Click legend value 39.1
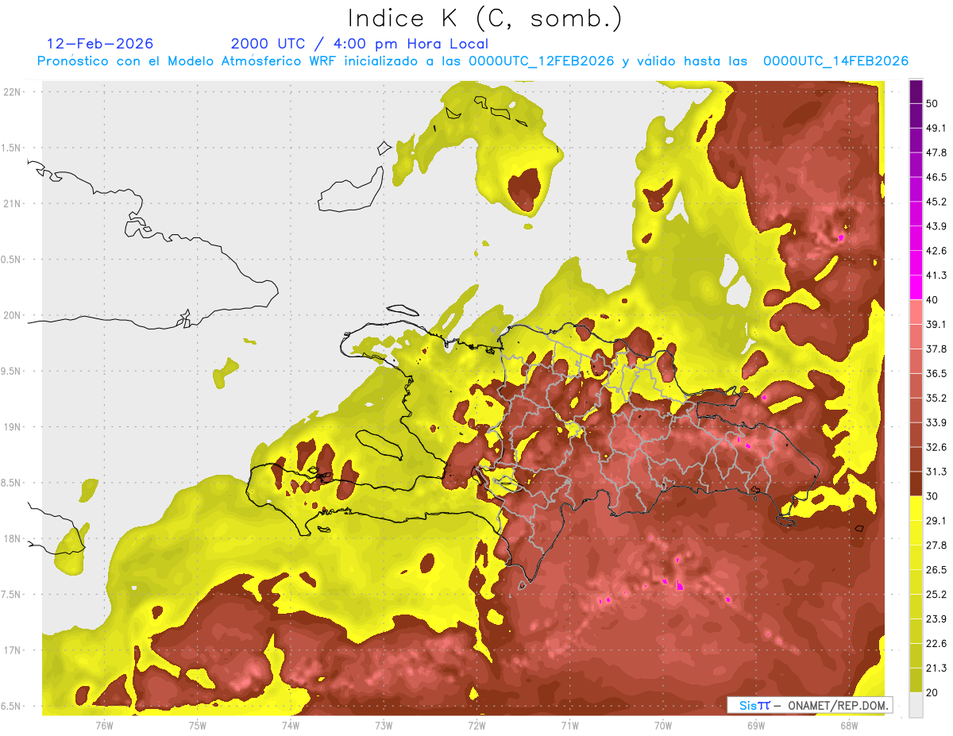 [x=936, y=325]
